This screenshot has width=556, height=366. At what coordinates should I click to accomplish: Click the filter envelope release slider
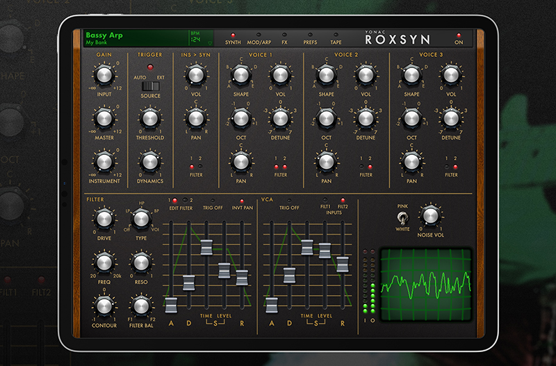pos(242,278)
